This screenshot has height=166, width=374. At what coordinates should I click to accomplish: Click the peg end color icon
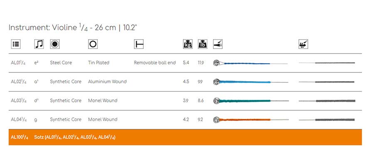click(303, 44)
